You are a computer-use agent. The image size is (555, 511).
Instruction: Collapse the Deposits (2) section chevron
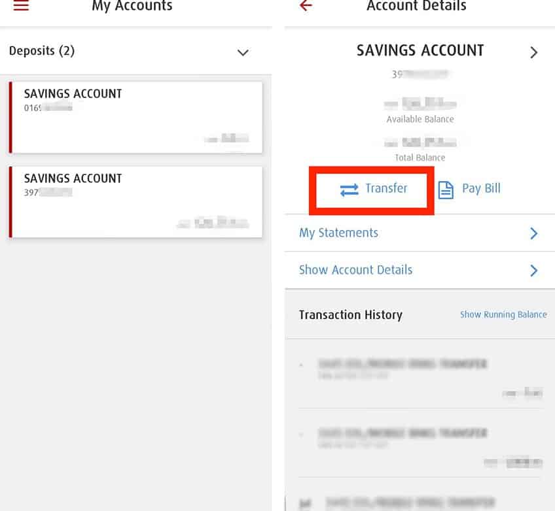[243, 53]
